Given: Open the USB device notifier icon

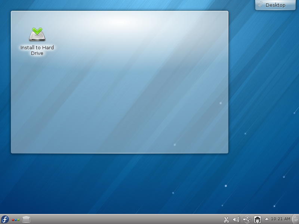Looking at the screenshot, I should 247,220.
